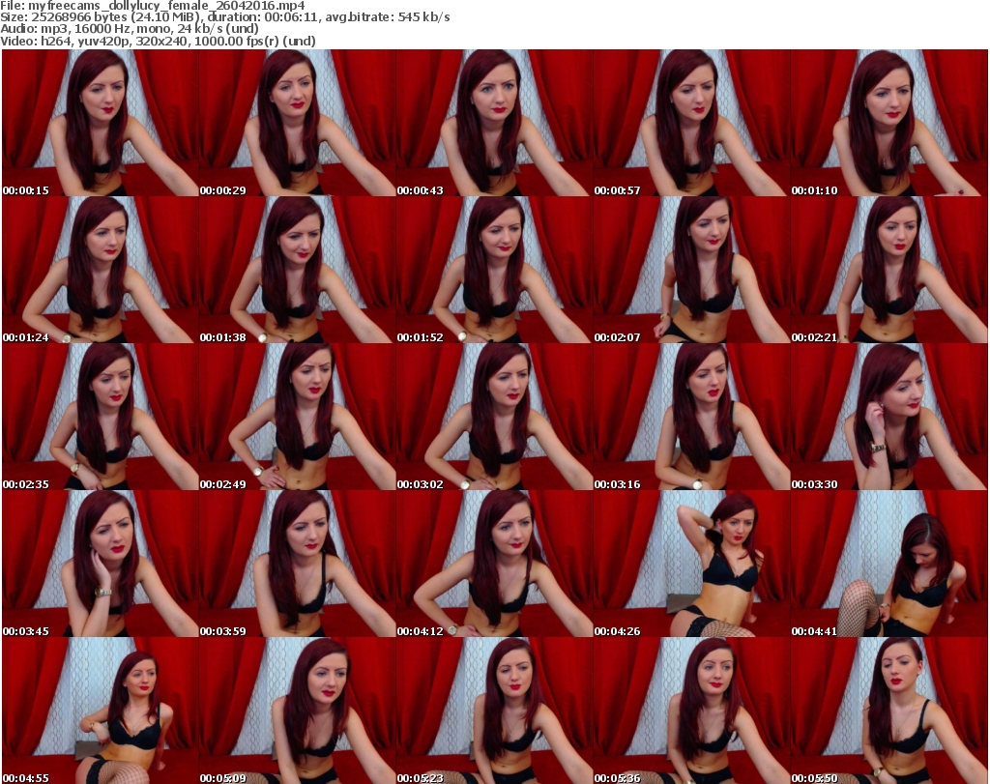
Task: Click the frame labeled 00:05:23
Action: (x=494, y=711)
